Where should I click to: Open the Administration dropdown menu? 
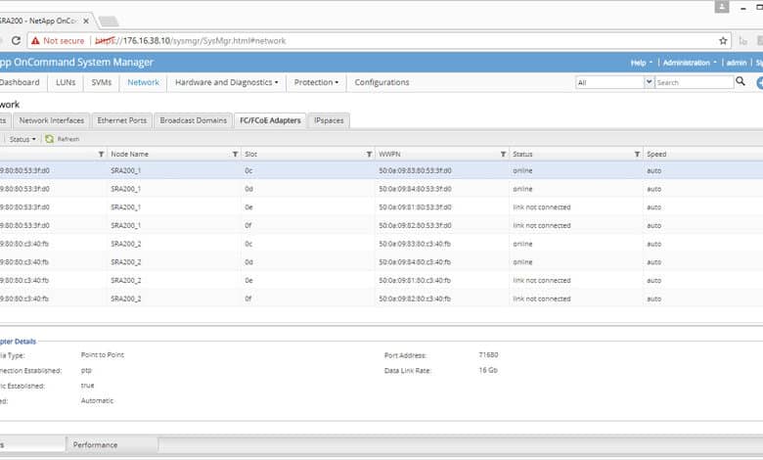pos(690,63)
